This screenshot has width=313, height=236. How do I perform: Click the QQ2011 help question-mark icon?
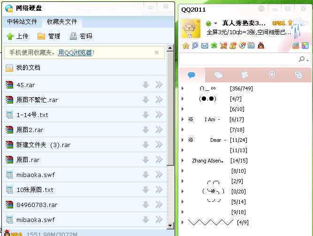261,8
